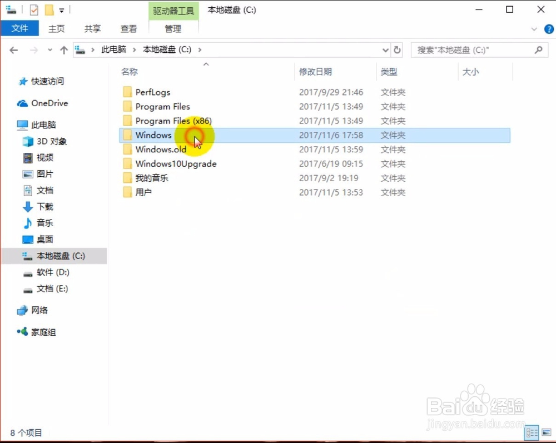Select the Program Files (x86) folder
Screen dimensions: 556x443
click(173, 121)
